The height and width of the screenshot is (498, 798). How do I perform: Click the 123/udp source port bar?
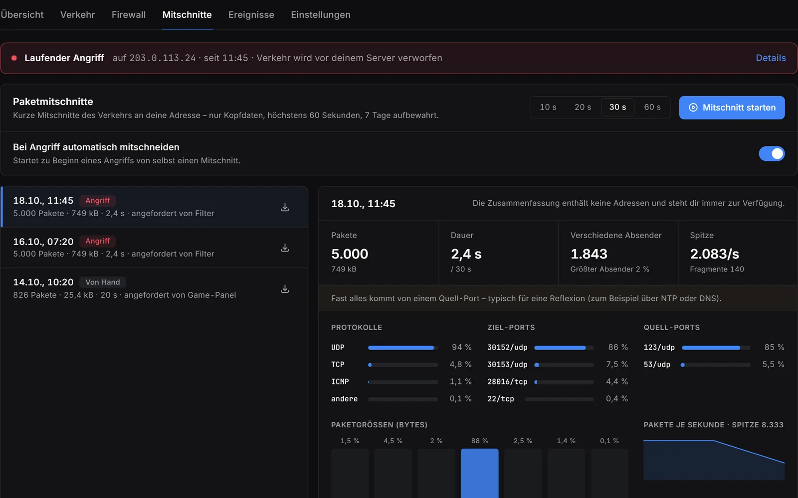[x=716, y=348]
